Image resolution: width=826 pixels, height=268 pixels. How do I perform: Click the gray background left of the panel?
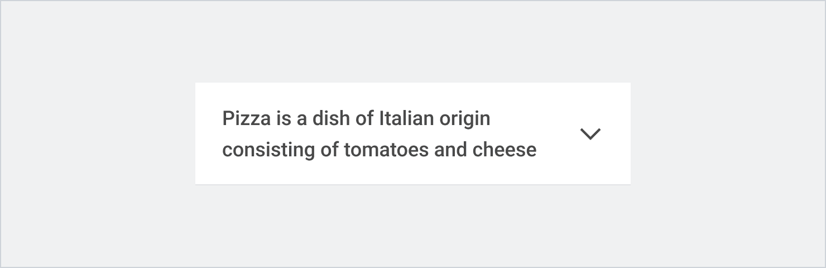pyautogui.click(x=98, y=134)
